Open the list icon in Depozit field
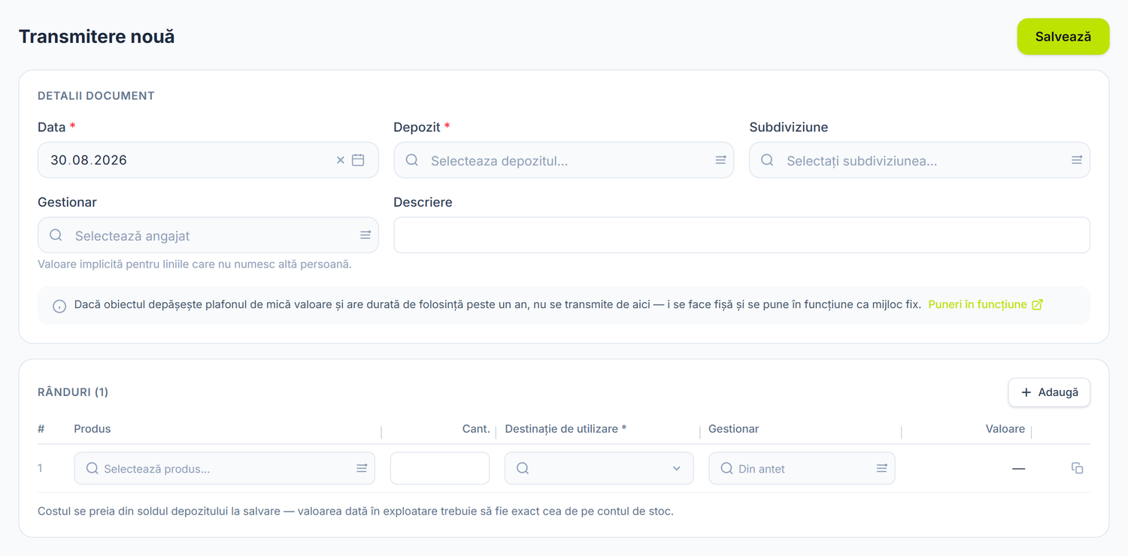Screen dimensions: 1128x556 coord(720,160)
